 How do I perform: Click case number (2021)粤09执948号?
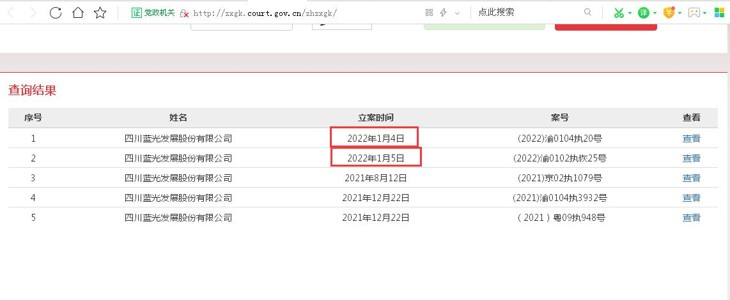[x=561, y=217]
